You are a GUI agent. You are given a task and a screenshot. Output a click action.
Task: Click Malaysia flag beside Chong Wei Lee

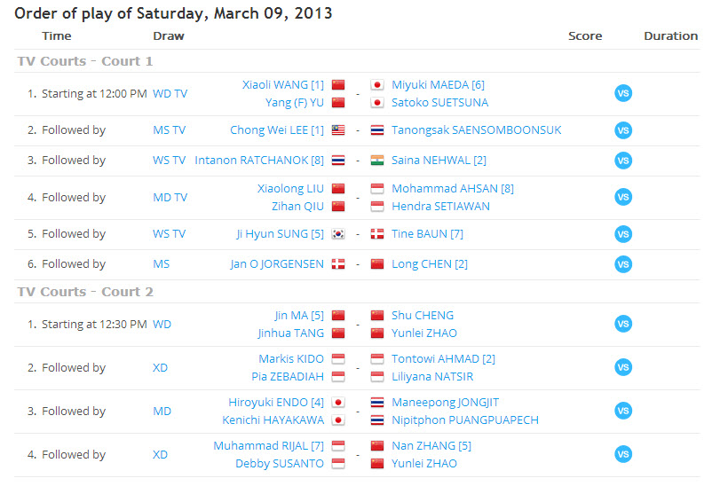tap(338, 130)
